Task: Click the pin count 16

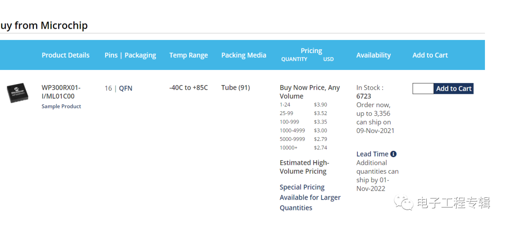Action: (x=108, y=88)
